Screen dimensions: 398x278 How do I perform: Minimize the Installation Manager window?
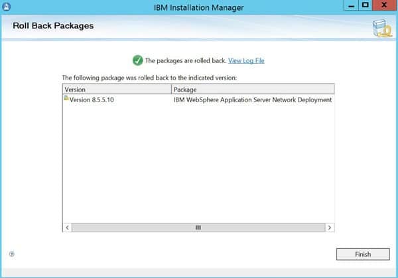[x=351, y=5]
